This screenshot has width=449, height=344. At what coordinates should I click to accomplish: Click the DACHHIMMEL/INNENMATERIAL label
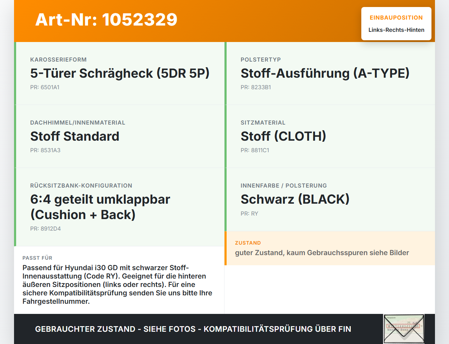(x=78, y=122)
